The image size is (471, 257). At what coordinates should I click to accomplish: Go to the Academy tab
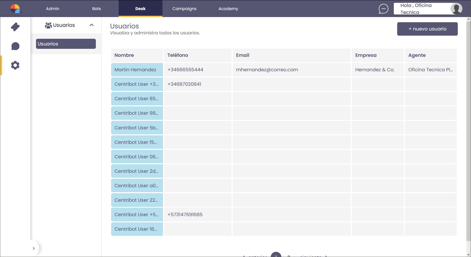pos(228,9)
